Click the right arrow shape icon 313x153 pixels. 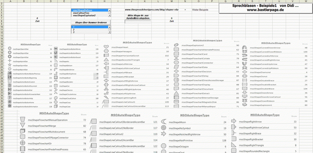pyautogui.click(x=234, y=121)
